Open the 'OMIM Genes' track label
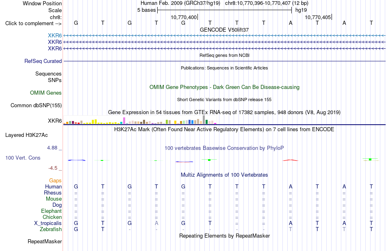This screenshot has height=251, width=386. [x=46, y=93]
